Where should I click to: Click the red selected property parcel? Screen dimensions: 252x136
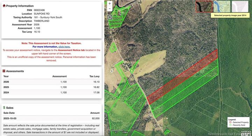click(x=182, y=77)
